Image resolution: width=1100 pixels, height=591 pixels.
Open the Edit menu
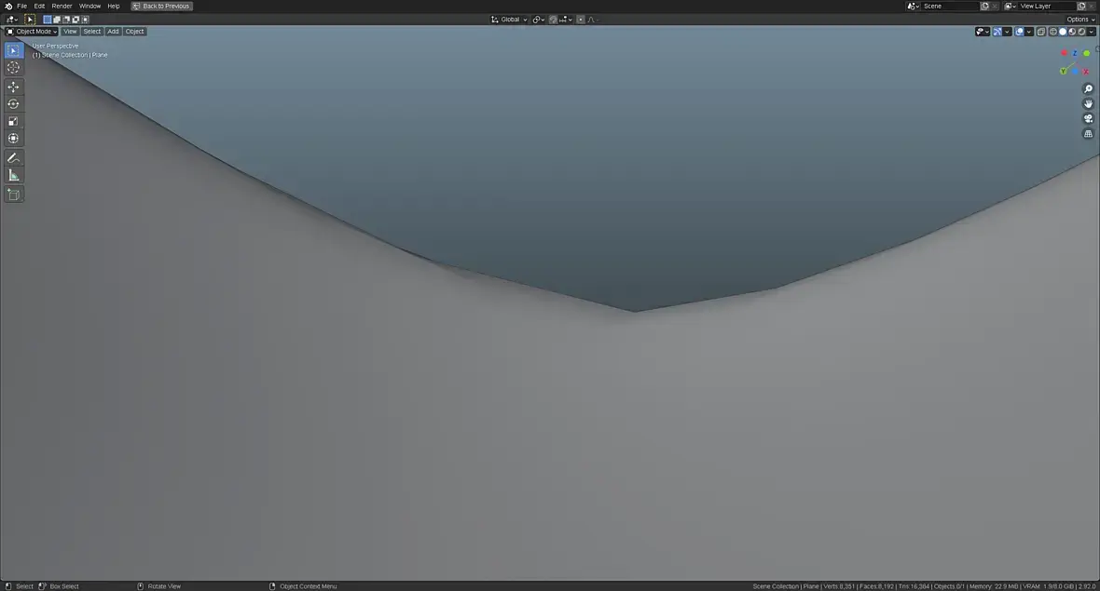coord(39,6)
